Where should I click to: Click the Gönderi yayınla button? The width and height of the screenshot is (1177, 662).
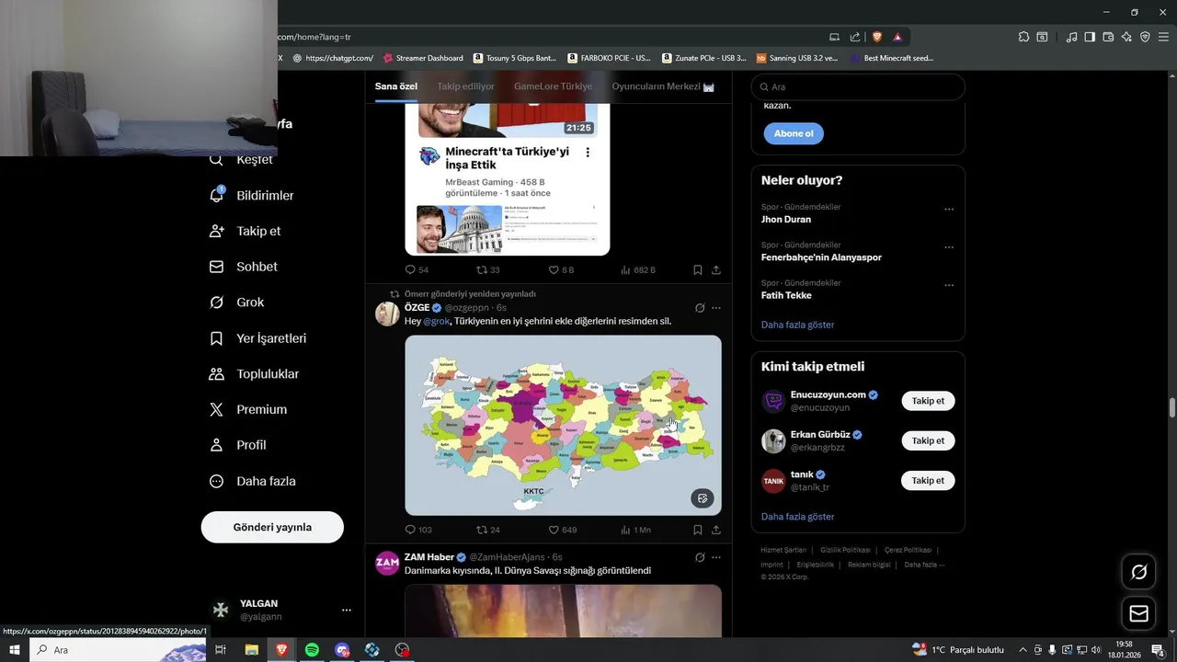point(272,527)
